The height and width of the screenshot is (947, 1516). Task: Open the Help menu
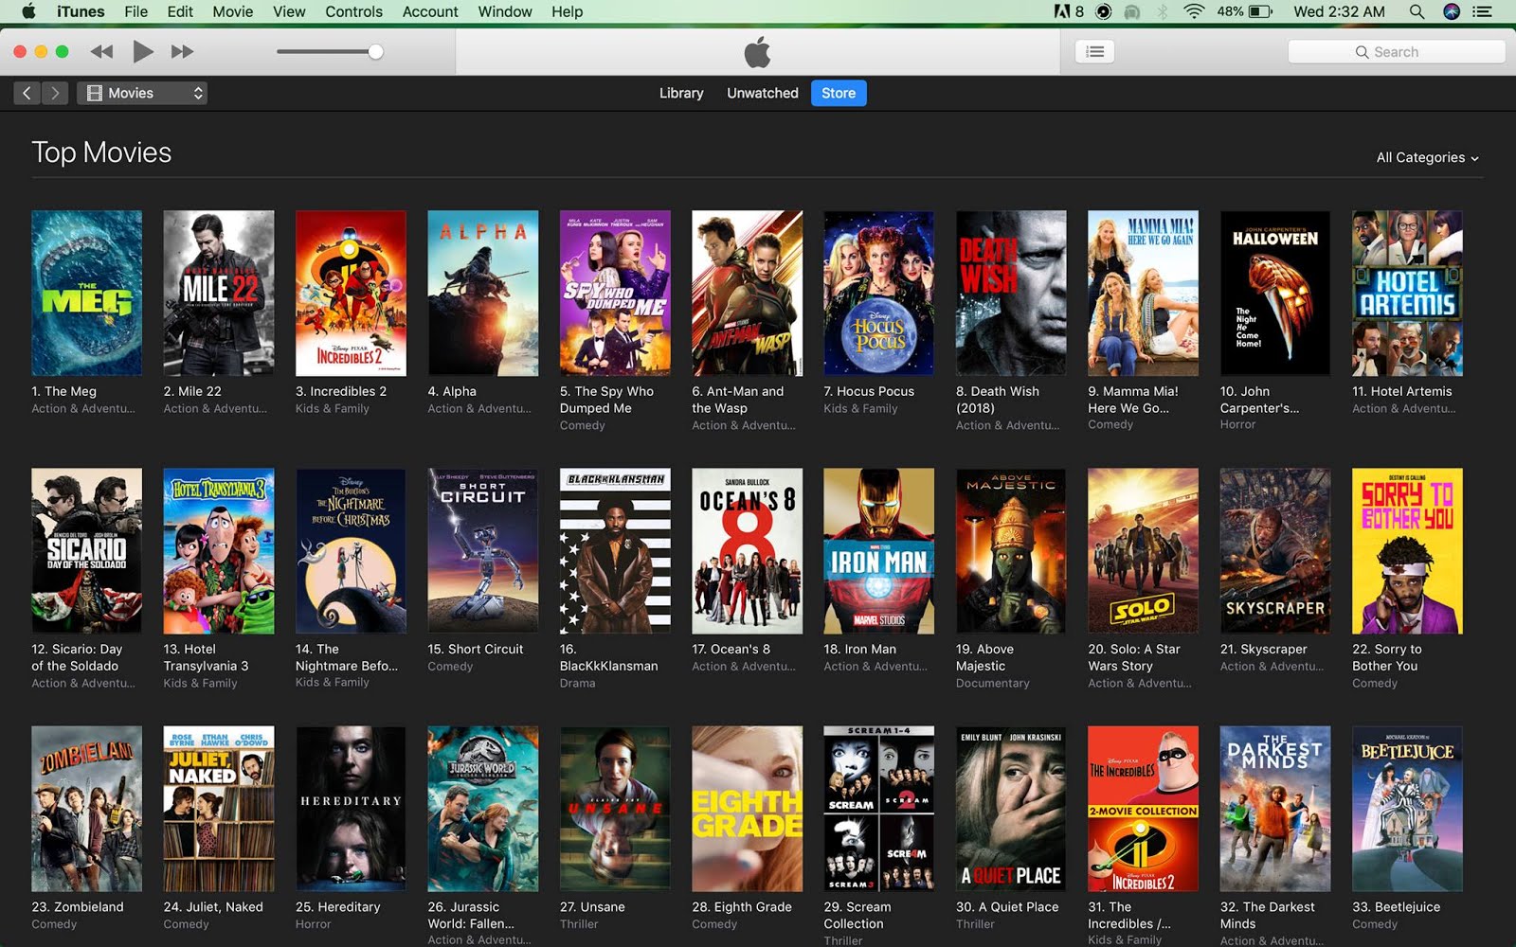tap(567, 11)
